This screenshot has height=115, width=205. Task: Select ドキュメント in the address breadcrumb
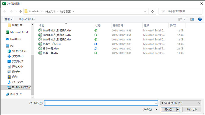point(50,11)
